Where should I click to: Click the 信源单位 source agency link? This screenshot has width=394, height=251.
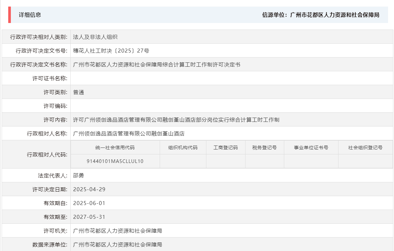coord(320,15)
